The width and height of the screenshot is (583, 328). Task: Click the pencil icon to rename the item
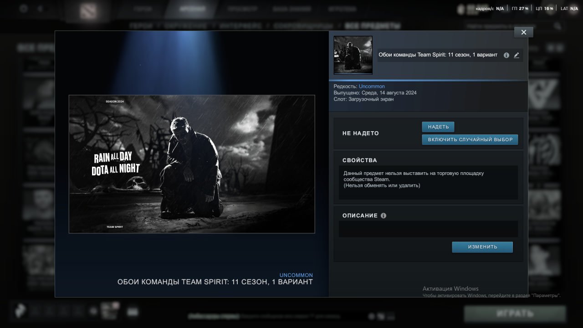point(517,55)
